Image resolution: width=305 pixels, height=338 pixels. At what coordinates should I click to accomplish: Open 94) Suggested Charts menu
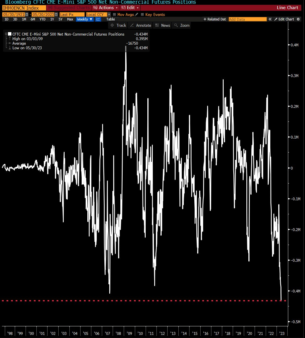[69, 8]
